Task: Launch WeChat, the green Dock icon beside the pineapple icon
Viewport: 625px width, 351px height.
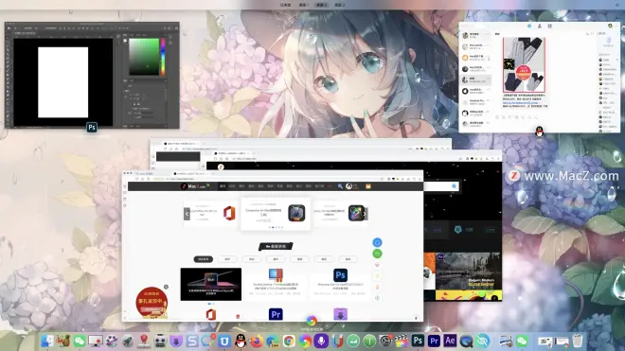Action: (x=80, y=341)
